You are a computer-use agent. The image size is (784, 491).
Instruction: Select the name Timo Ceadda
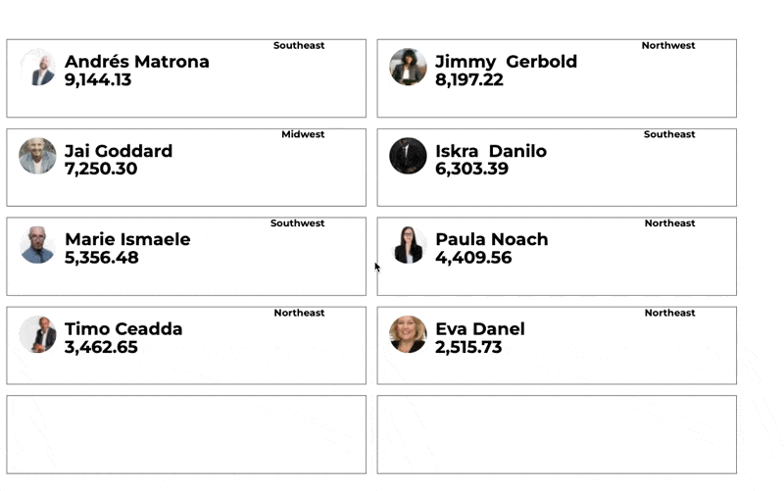pyautogui.click(x=123, y=329)
